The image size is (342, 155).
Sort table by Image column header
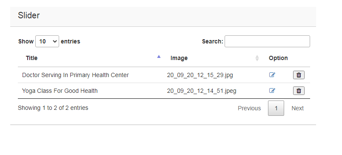click(179, 58)
